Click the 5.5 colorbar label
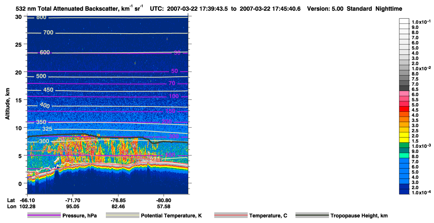 pyautogui.click(x=415, y=99)
